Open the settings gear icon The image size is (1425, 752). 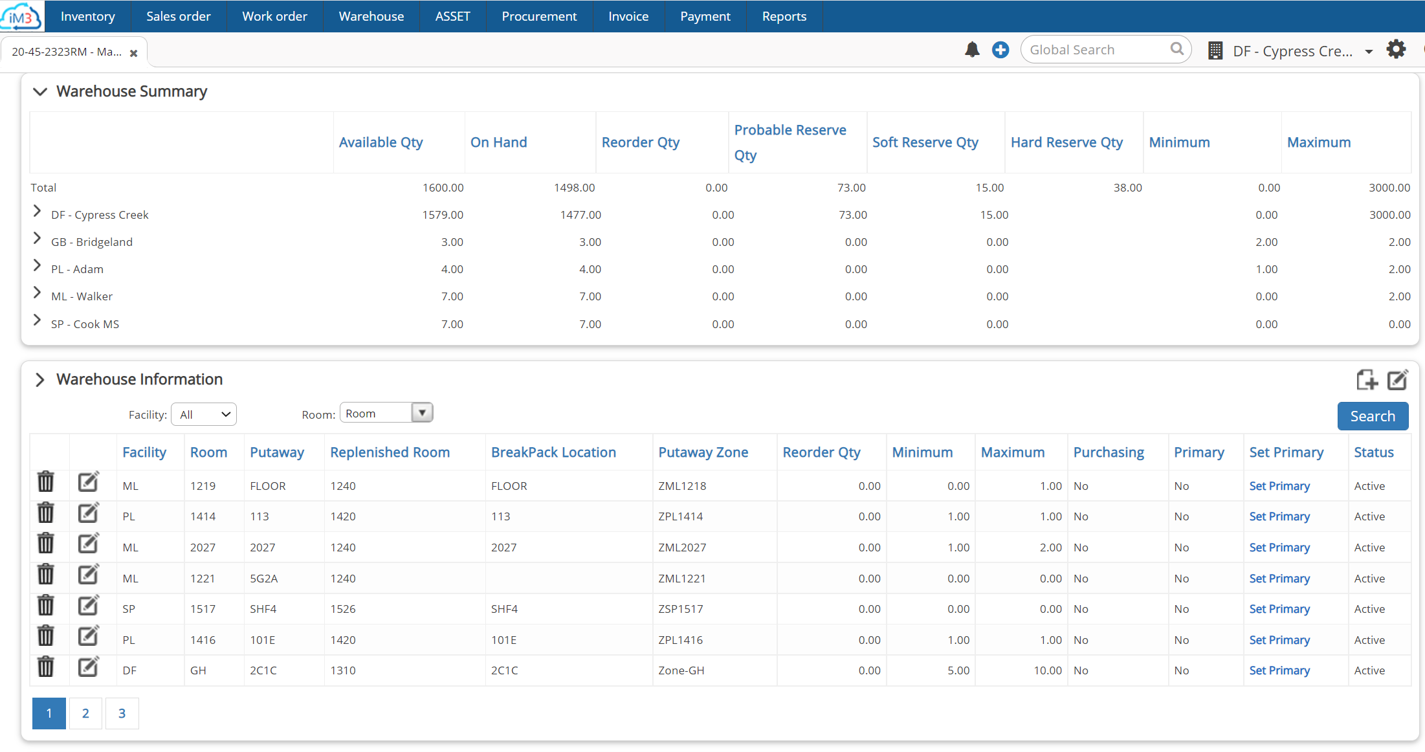1396,49
